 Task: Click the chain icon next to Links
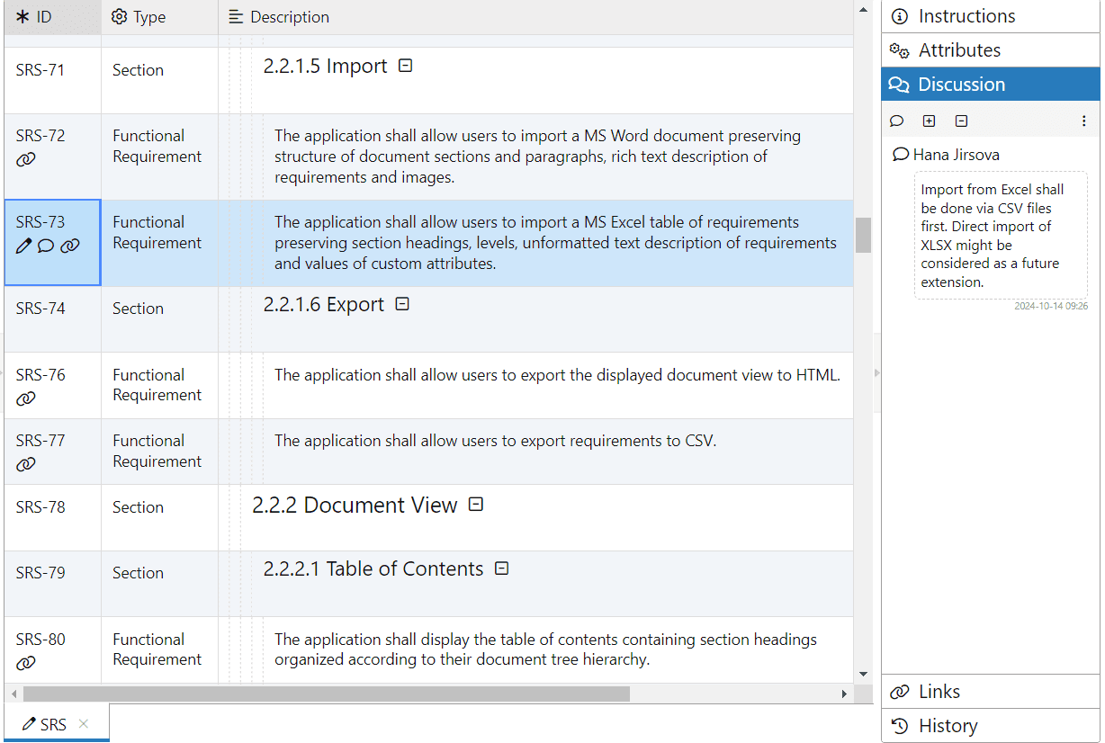899,692
